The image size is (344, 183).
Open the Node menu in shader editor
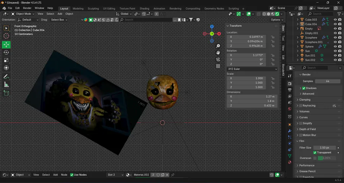coord(64,175)
